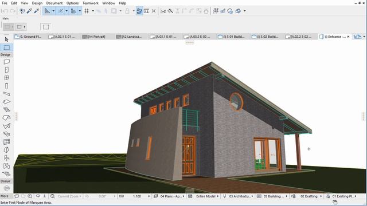Screen dimensions: 367x206
Task: Select the Mesh tool
Action: 6,174
